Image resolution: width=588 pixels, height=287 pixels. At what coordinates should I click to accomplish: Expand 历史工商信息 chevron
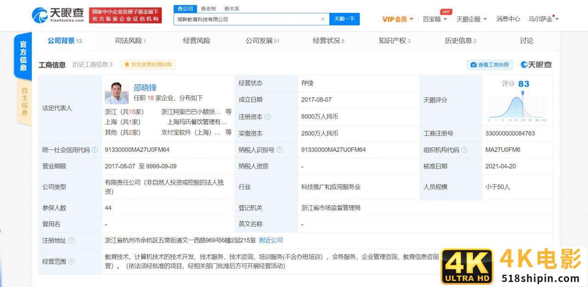click(111, 65)
